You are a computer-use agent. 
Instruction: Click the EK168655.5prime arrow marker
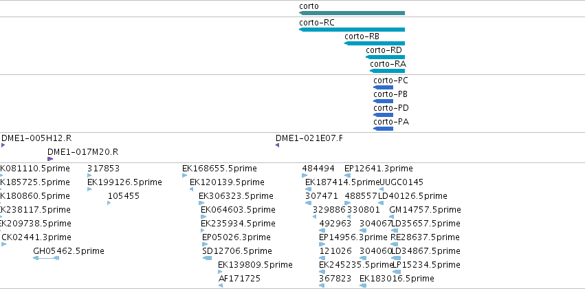click(184, 175)
